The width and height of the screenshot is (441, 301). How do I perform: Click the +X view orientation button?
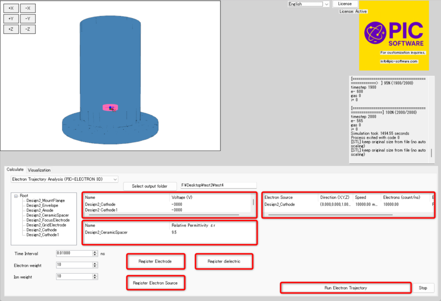click(11, 8)
